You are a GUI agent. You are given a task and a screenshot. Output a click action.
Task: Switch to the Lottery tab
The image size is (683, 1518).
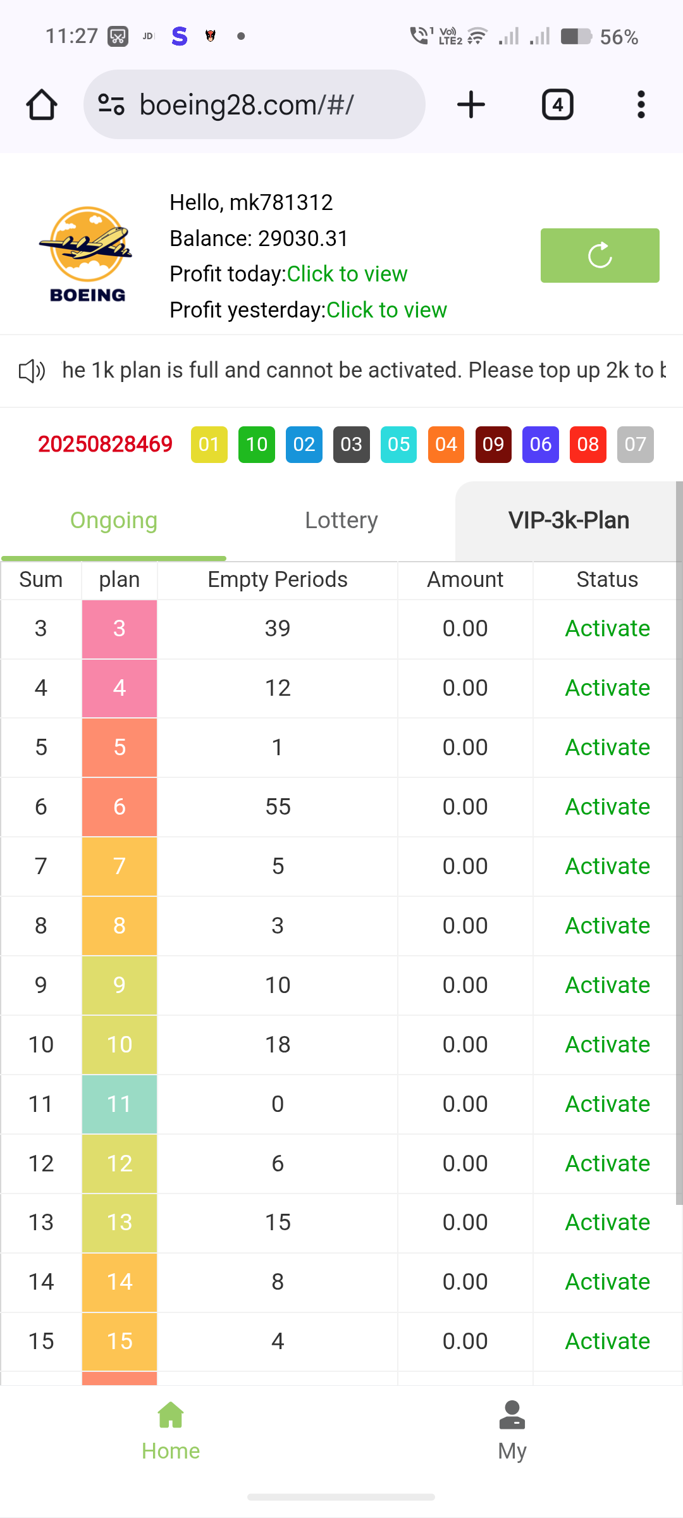341,521
